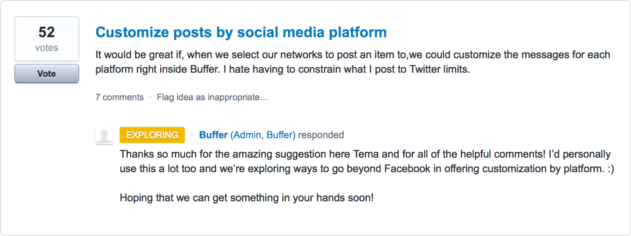Click the "votes" label under the count
631x236 pixels.
pyautogui.click(x=47, y=48)
